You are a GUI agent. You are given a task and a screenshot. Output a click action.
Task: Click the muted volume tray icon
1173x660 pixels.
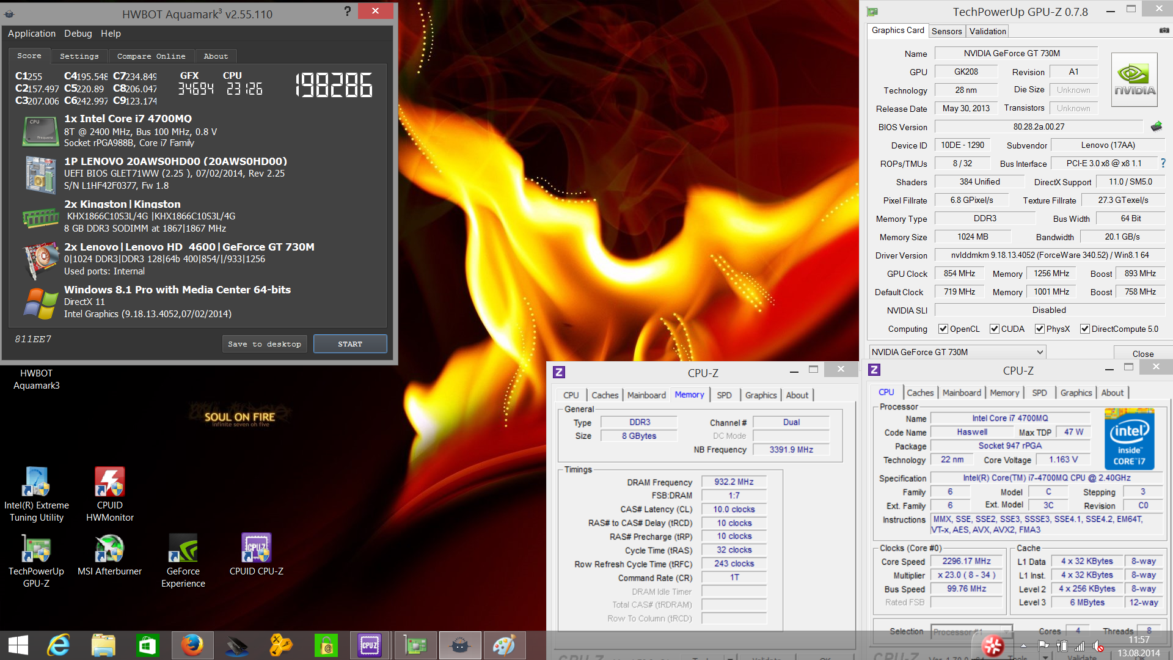click(1098, 646)
